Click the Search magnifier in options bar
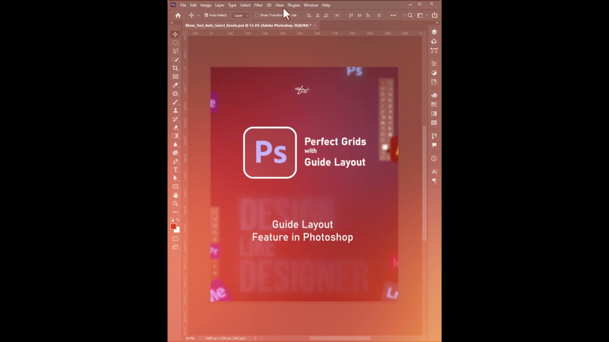The width and height of the screenshot is (609, 342). (410, 15)
